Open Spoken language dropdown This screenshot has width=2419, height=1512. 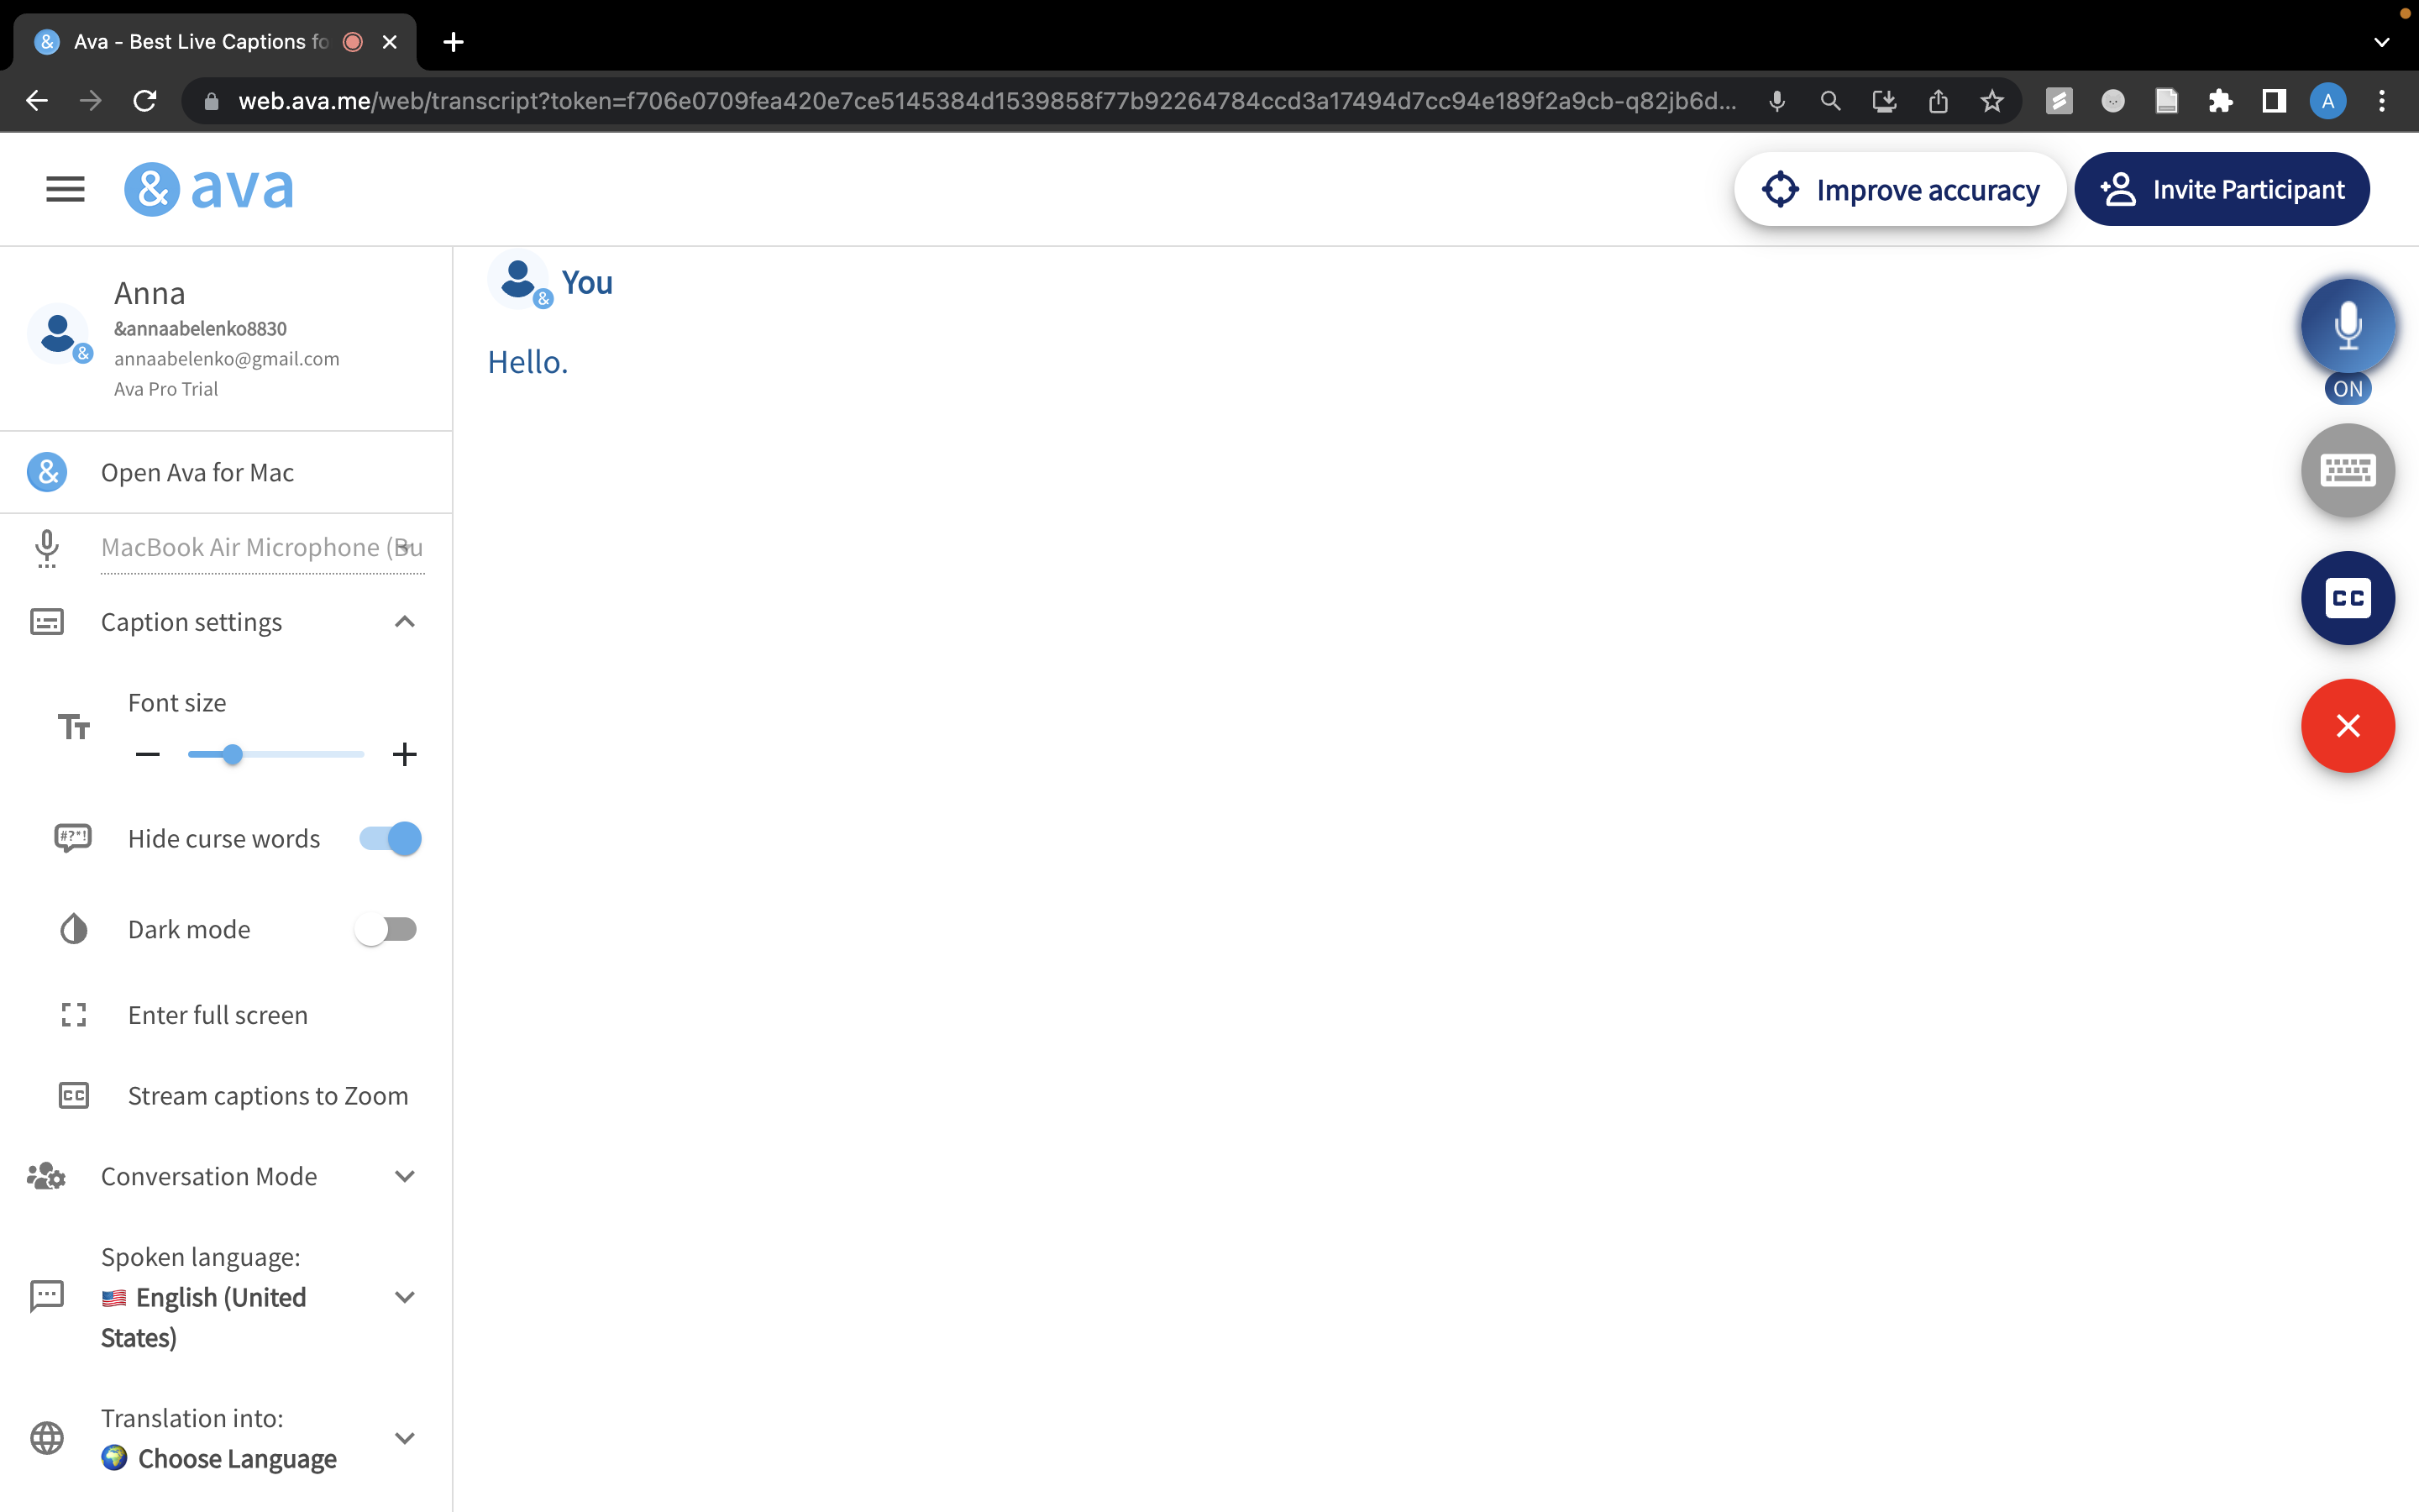(x=404, y=1297)
